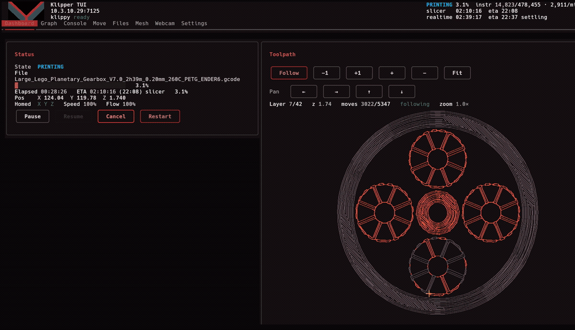Click the 'ETA 02:10:16 (22:08) slicer' text
Image resolution: width=575 pixels, height=330 pixels.
point(121,91)
